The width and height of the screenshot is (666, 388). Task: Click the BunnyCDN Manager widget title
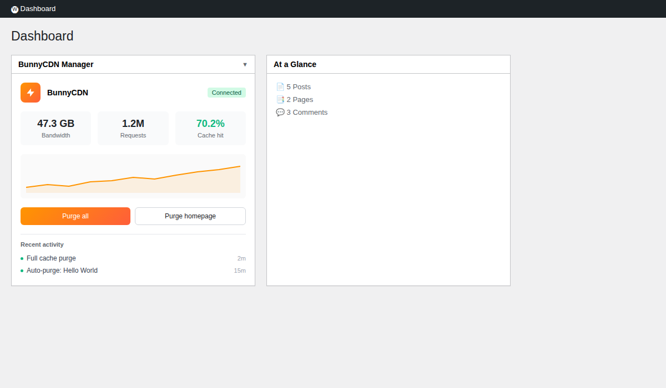click(x=56, y=64)
